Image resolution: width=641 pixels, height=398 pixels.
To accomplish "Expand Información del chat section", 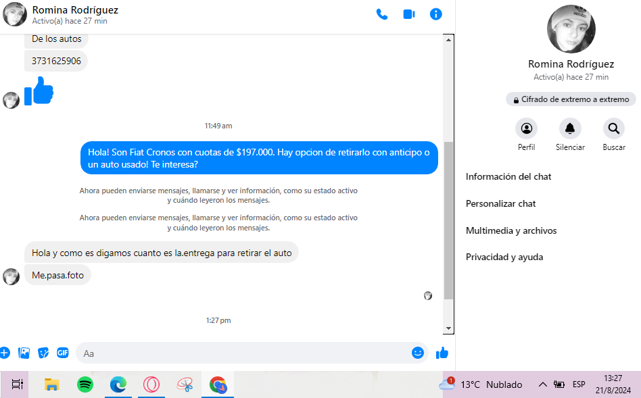I will [508, 176].
